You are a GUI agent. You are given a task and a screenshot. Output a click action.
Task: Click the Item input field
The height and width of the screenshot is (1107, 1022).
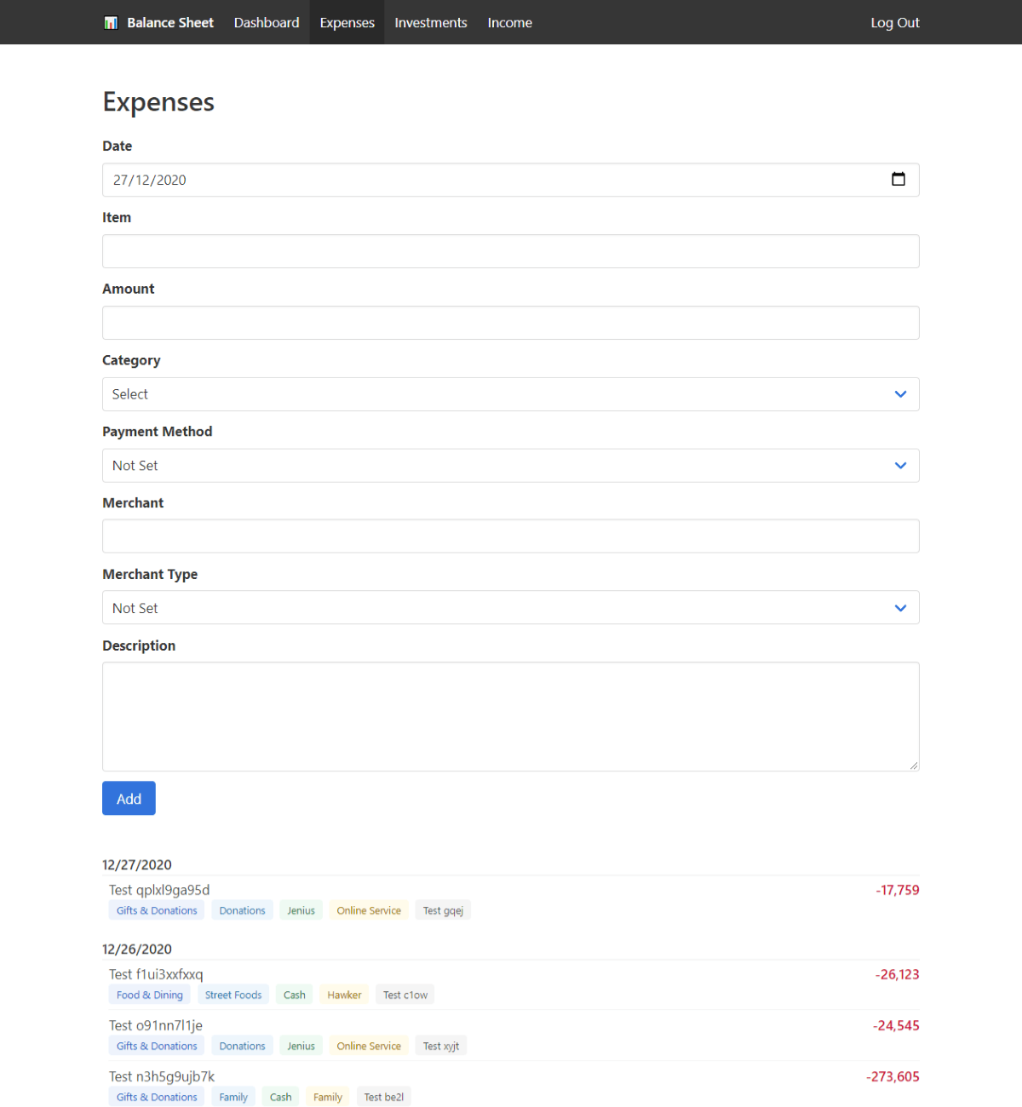tap(510, 251)
